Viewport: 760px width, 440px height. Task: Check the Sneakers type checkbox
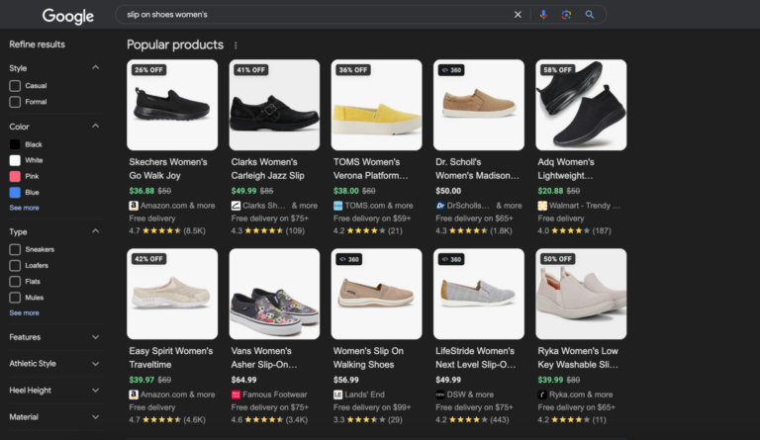tap(15, 249)
